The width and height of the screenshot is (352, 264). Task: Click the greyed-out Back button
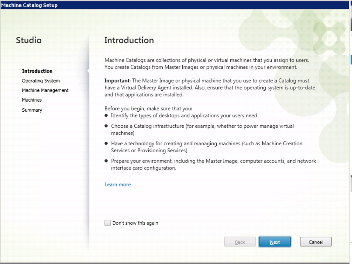tap(240, 242)
